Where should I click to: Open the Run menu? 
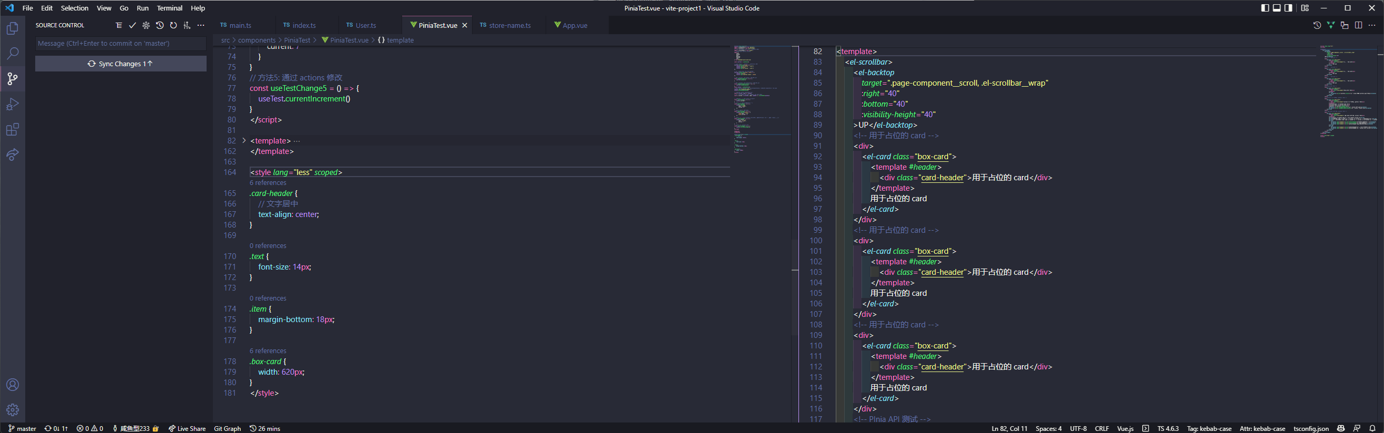pyautogui.click(x=142, y=8)
